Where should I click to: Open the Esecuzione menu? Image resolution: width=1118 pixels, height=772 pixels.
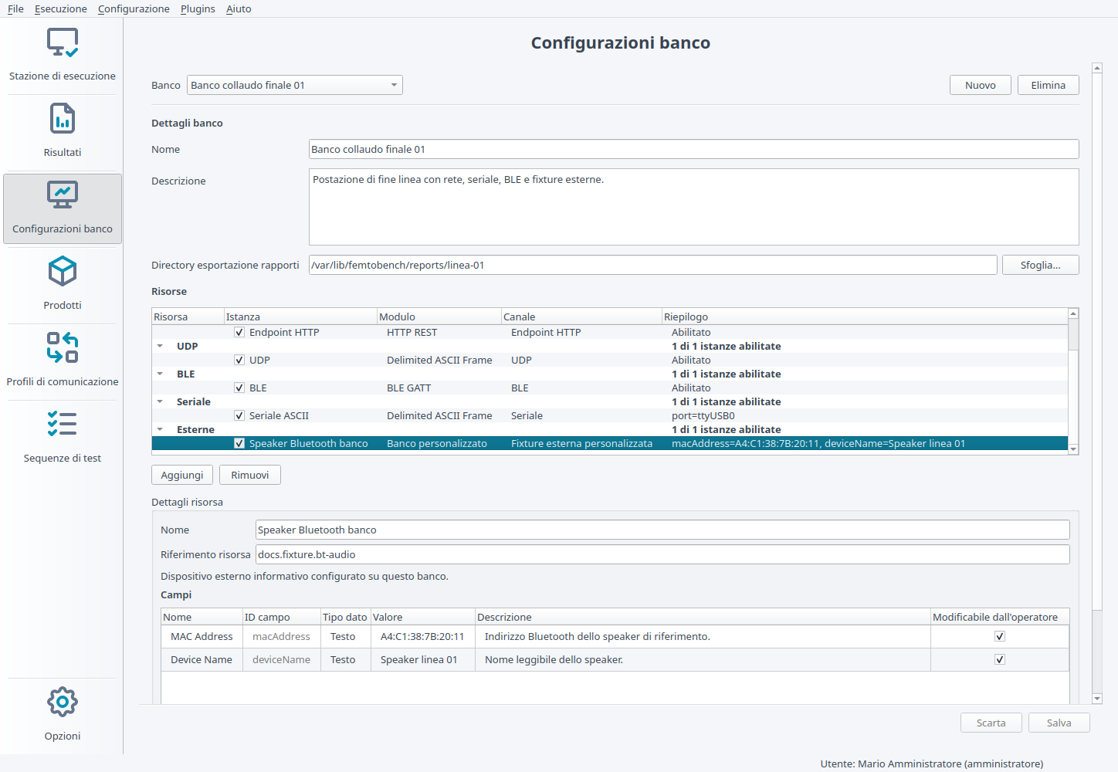(61, 9)
